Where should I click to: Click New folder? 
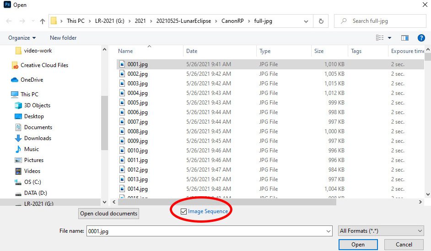(x=63, y=38)
